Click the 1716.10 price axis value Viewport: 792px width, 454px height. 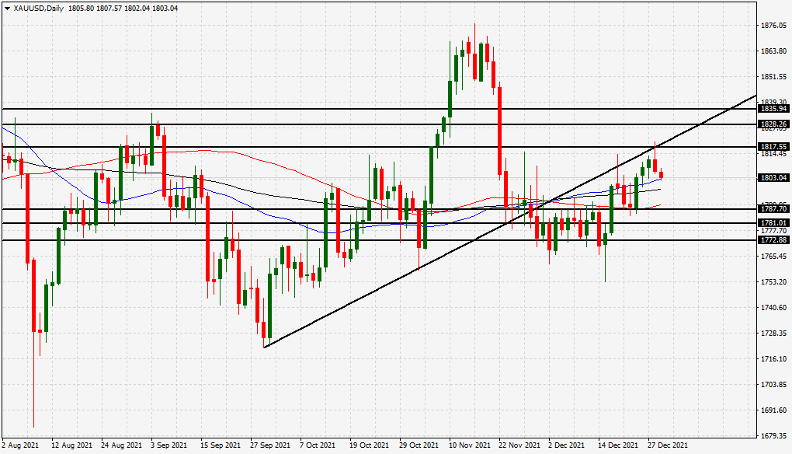pyautogui.click(x=774, y=359)
